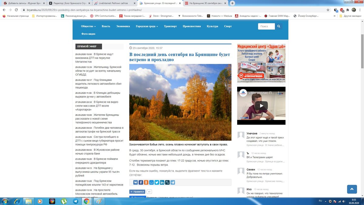Share article on Moy Mir
Image resolution: width=364 pixels, height=205 pixels.
tap(151, 182)
